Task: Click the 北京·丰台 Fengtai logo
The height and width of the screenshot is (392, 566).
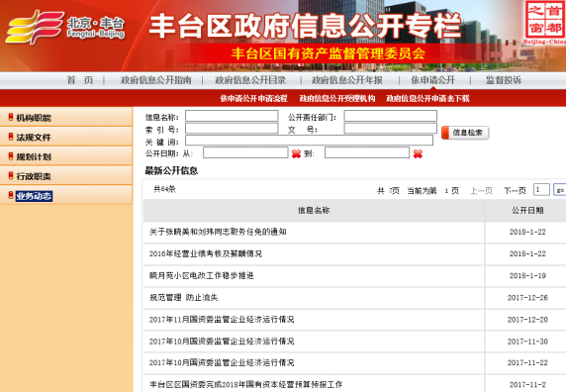Action: point(65,27)
